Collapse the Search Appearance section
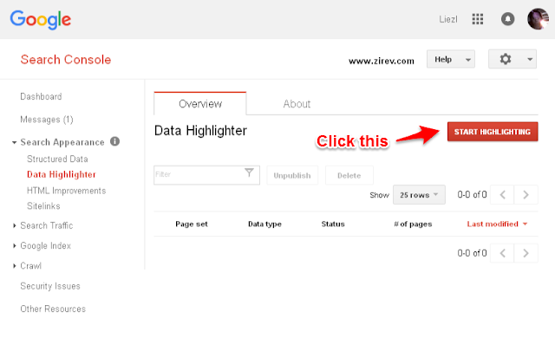 click(14, 142)
